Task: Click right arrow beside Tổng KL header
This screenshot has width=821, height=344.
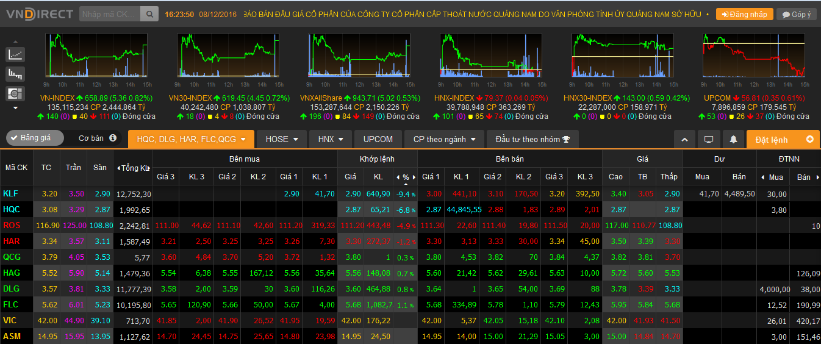Action: 149,168
